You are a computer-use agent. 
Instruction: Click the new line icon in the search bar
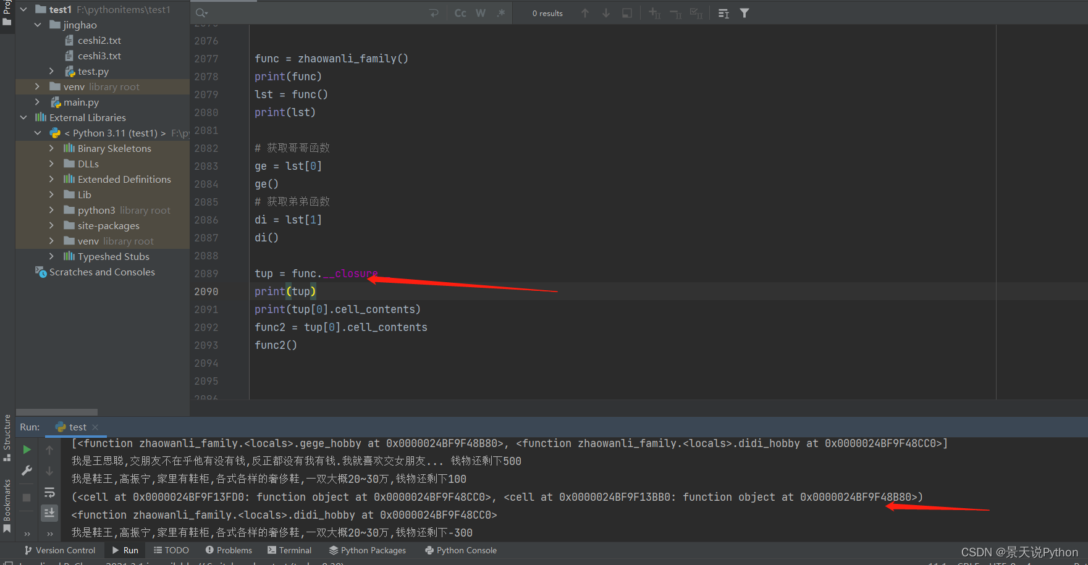pyautogui.click(x=434, y=13)
